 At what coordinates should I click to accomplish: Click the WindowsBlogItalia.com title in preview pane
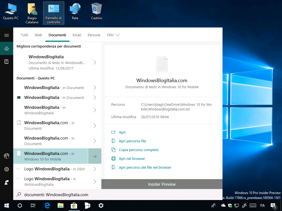pos(162,80)
